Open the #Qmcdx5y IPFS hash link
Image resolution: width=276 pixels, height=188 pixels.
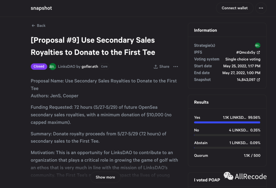(x=246, y=52)
